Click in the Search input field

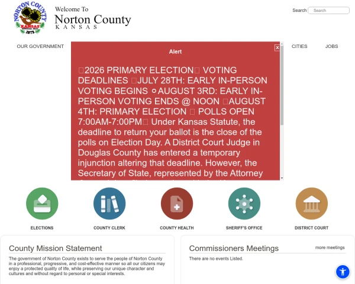(328, 11)
